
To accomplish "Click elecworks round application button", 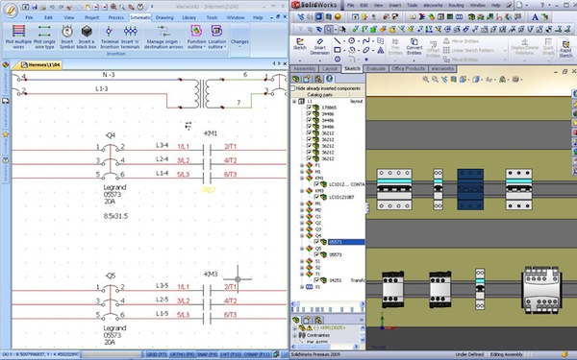I will pyautogui.click(x=11, y=10).
